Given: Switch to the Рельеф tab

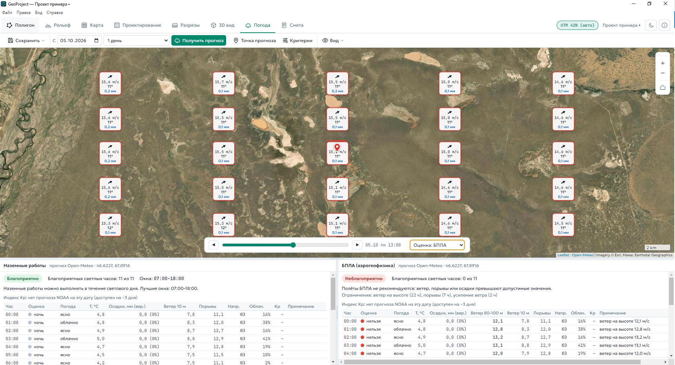Looking at the screenshot, I should tap(58, 25).
